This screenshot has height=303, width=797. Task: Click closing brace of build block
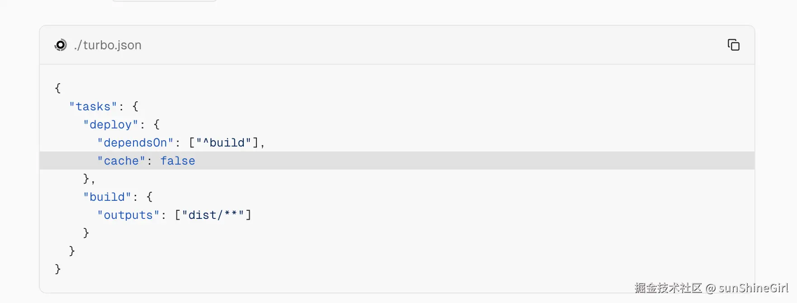click(86, 233)
